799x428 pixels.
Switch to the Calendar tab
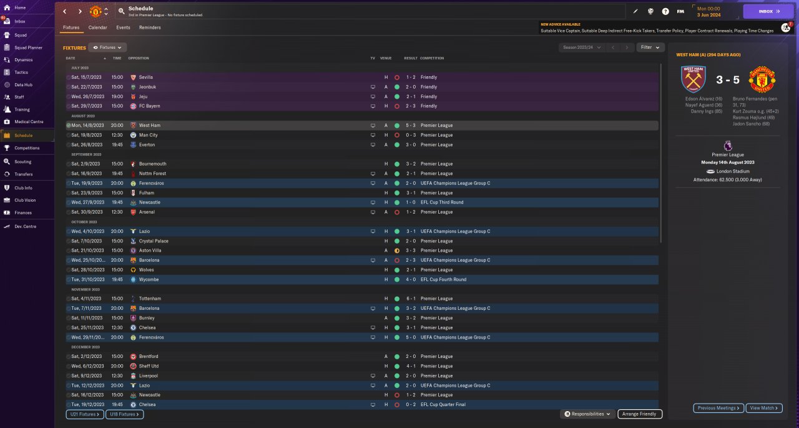pos(97,27)
